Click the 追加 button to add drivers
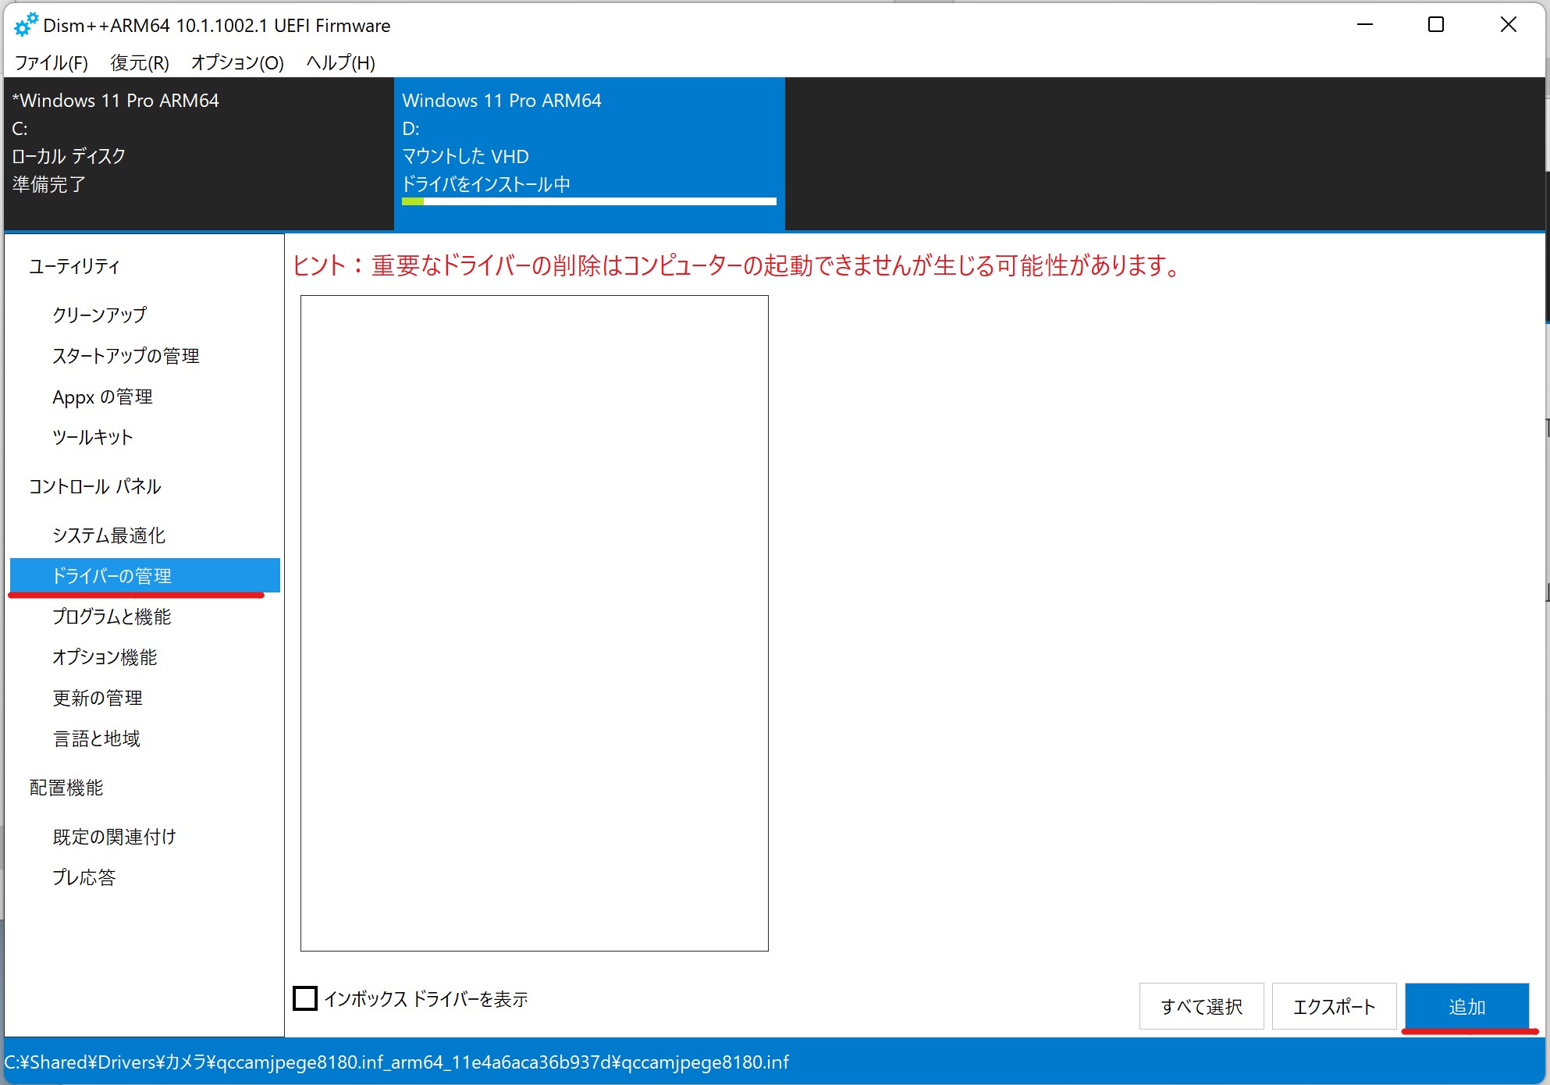The image size is (1550, 1085). (x=1466, y=1006)
